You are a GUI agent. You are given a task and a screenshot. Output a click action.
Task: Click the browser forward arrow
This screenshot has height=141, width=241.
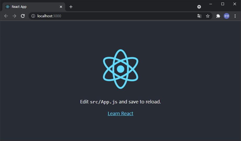[14, 16]
